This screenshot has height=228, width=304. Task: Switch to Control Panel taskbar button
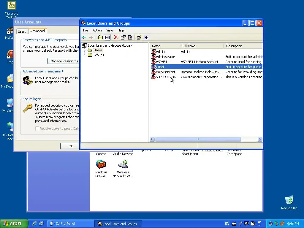point(71,224)
